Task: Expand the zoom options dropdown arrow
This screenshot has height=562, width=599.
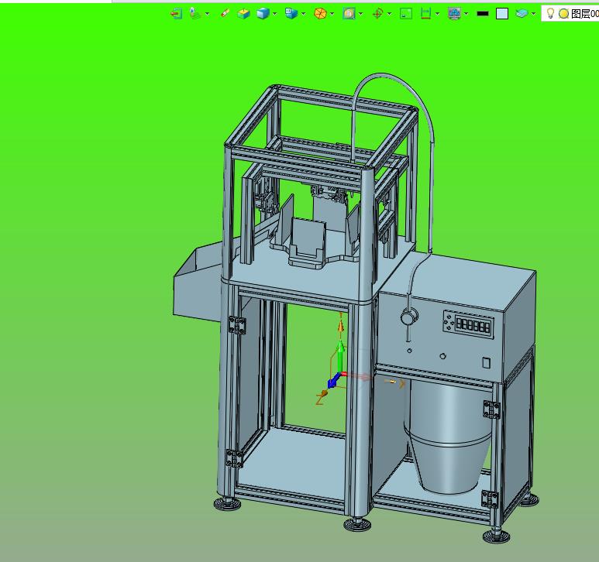Action: [x=361, y=14]
